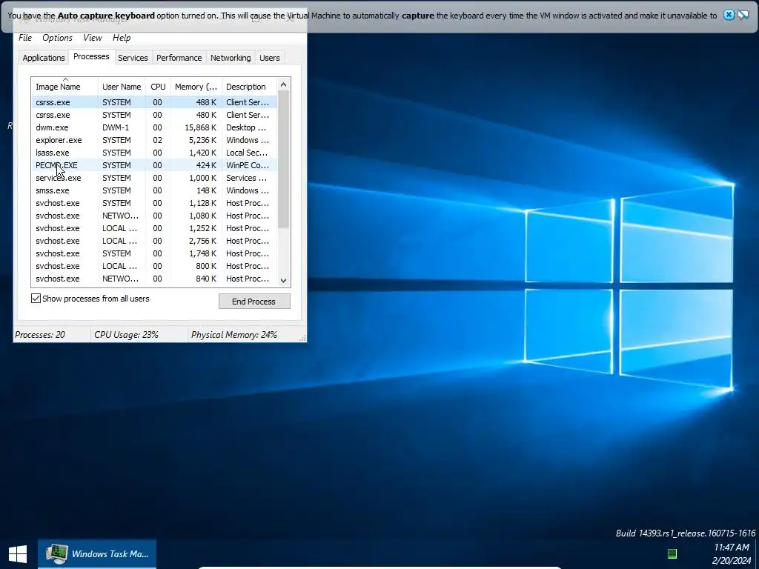Switch to the Users tab
759x569 pixels.
point(270,58)
